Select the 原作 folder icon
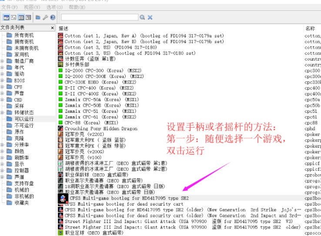The height and width of the screenshot is (236, 321). point(9,132)
